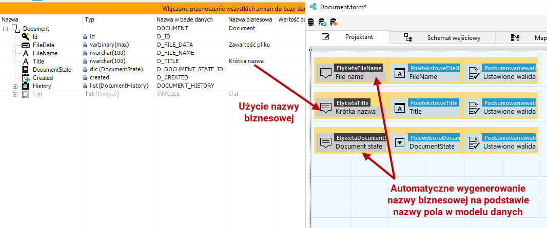
Task: Click the orange database changes notification bar
Action: 152,8
